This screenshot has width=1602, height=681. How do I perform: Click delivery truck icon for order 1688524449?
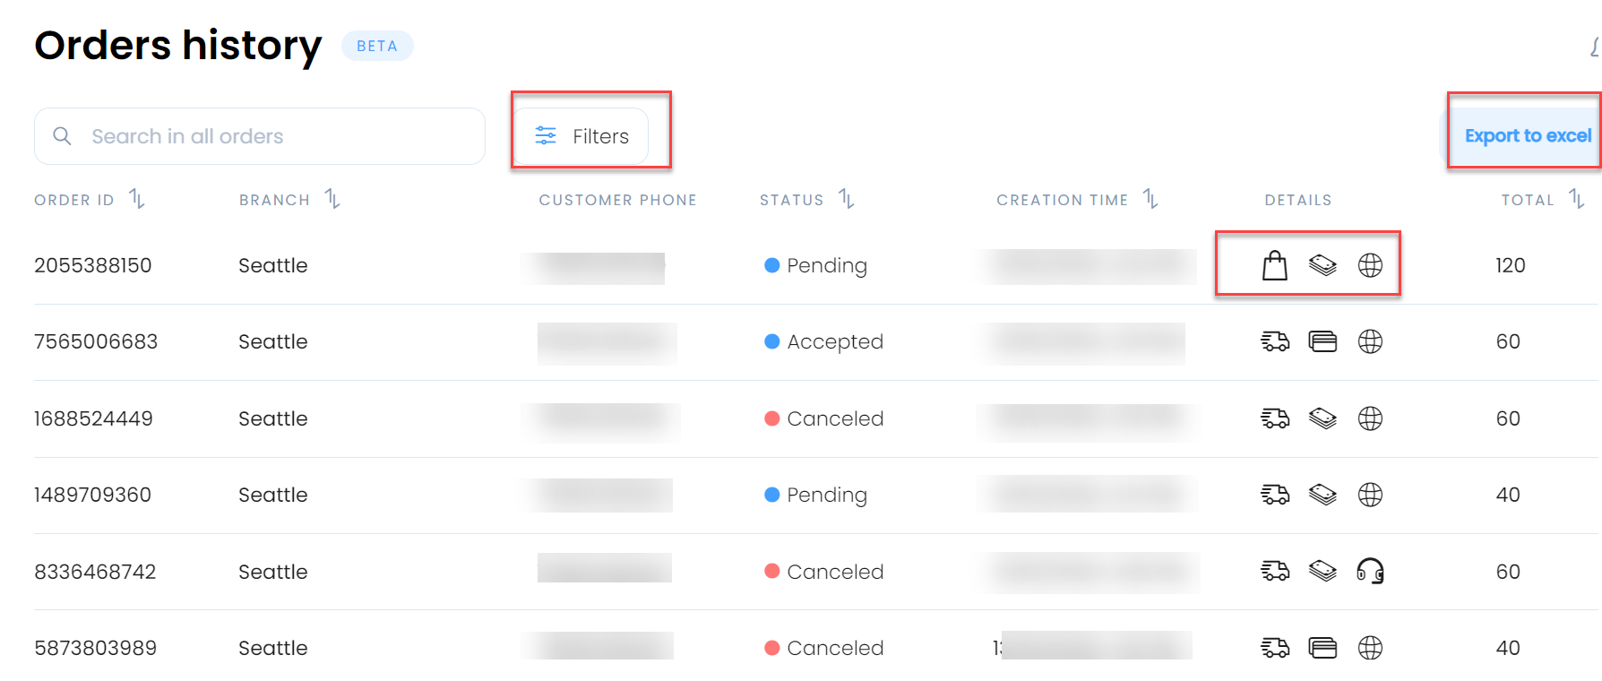(1275, 418)
